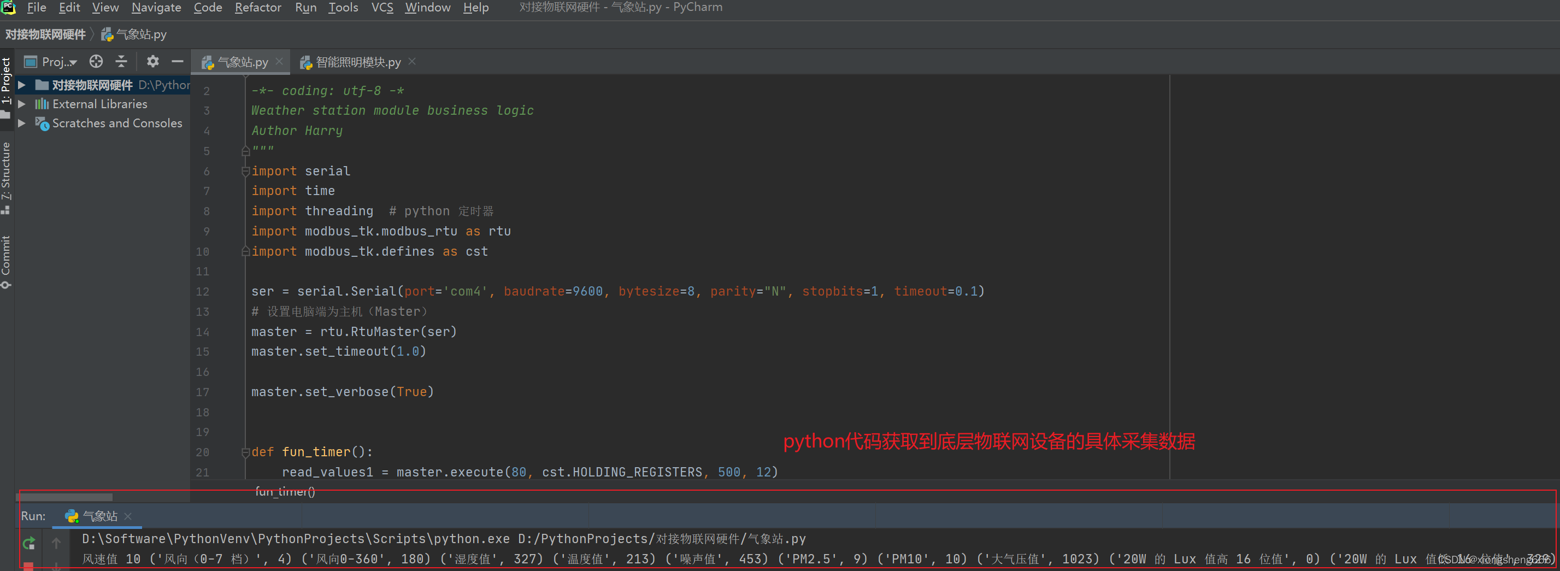
Task: Toggle the Commit tool window sidebar button
Action: (x=6, y=261)
